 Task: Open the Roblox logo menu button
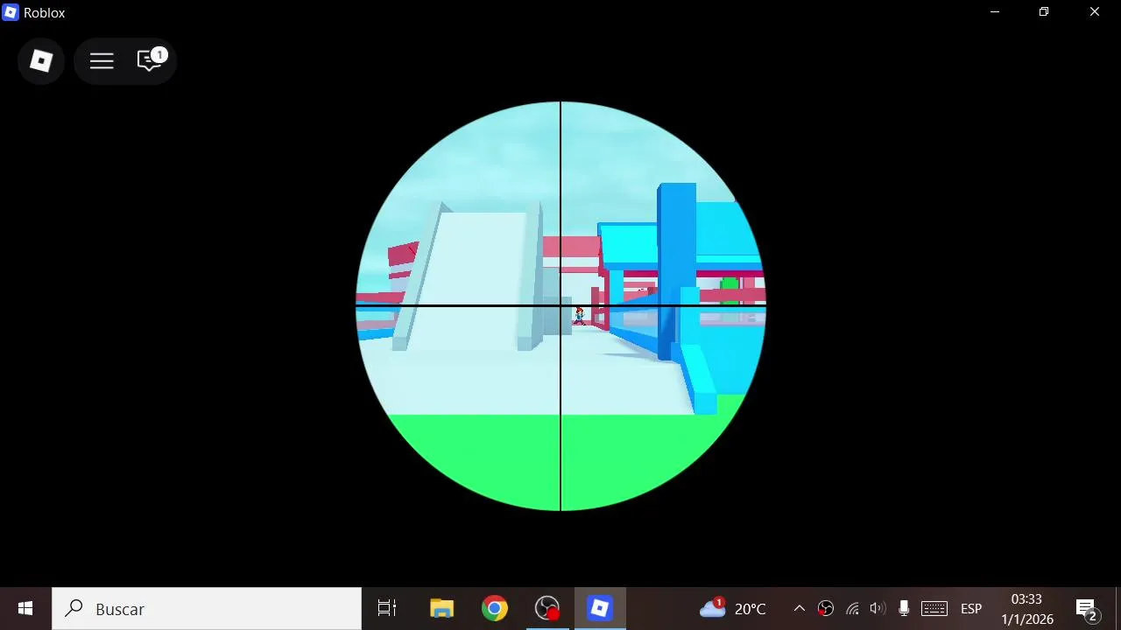[41, 61]
